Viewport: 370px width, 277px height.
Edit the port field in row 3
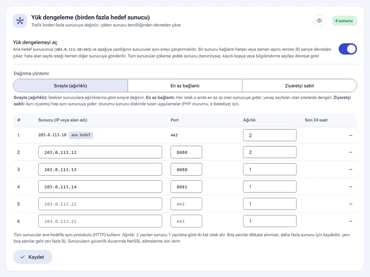pyautogui.click(x=186, y=169)
